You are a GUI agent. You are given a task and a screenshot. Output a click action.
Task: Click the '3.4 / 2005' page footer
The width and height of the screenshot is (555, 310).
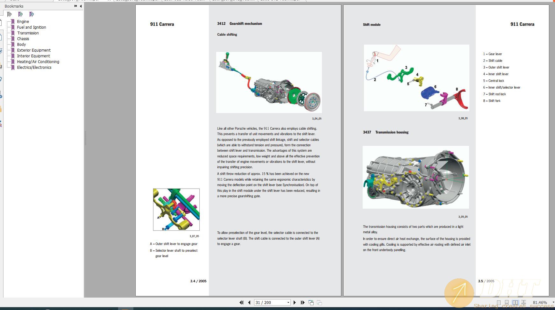[x=198, y=281]
